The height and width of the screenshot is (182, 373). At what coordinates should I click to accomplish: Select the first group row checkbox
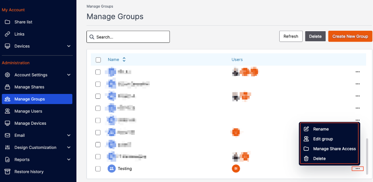click(98, 72)
